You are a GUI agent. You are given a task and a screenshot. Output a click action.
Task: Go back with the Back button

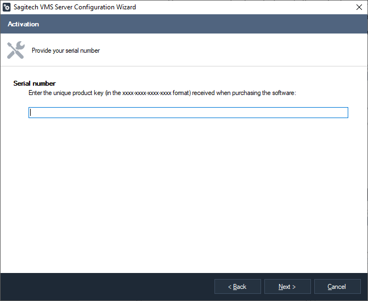click(237, 287)
